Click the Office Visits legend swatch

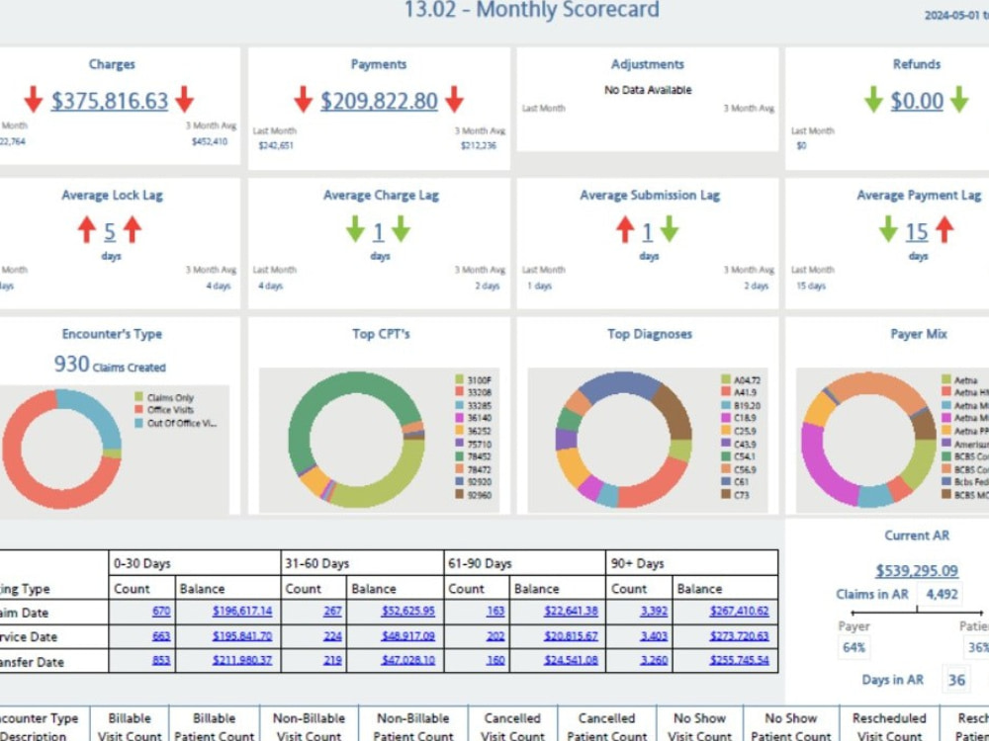[138, 410]
